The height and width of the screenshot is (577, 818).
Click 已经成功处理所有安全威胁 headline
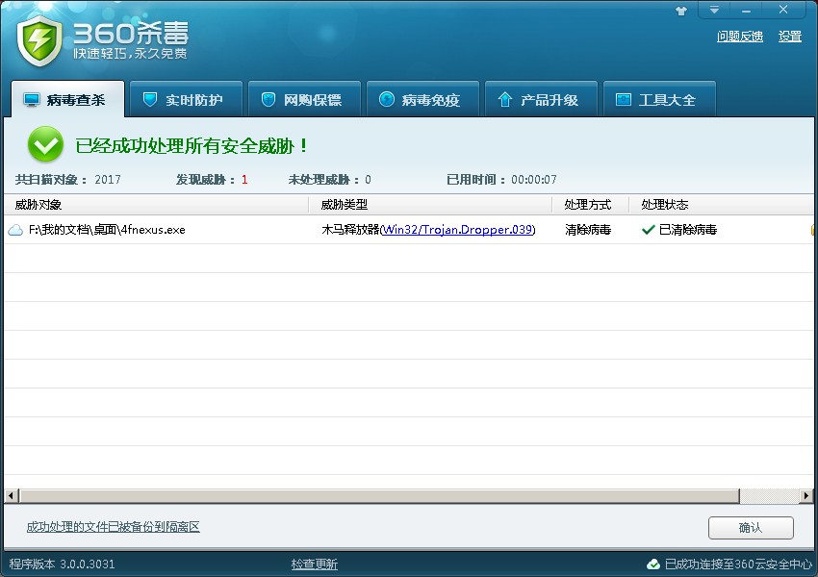pos(192,146)
